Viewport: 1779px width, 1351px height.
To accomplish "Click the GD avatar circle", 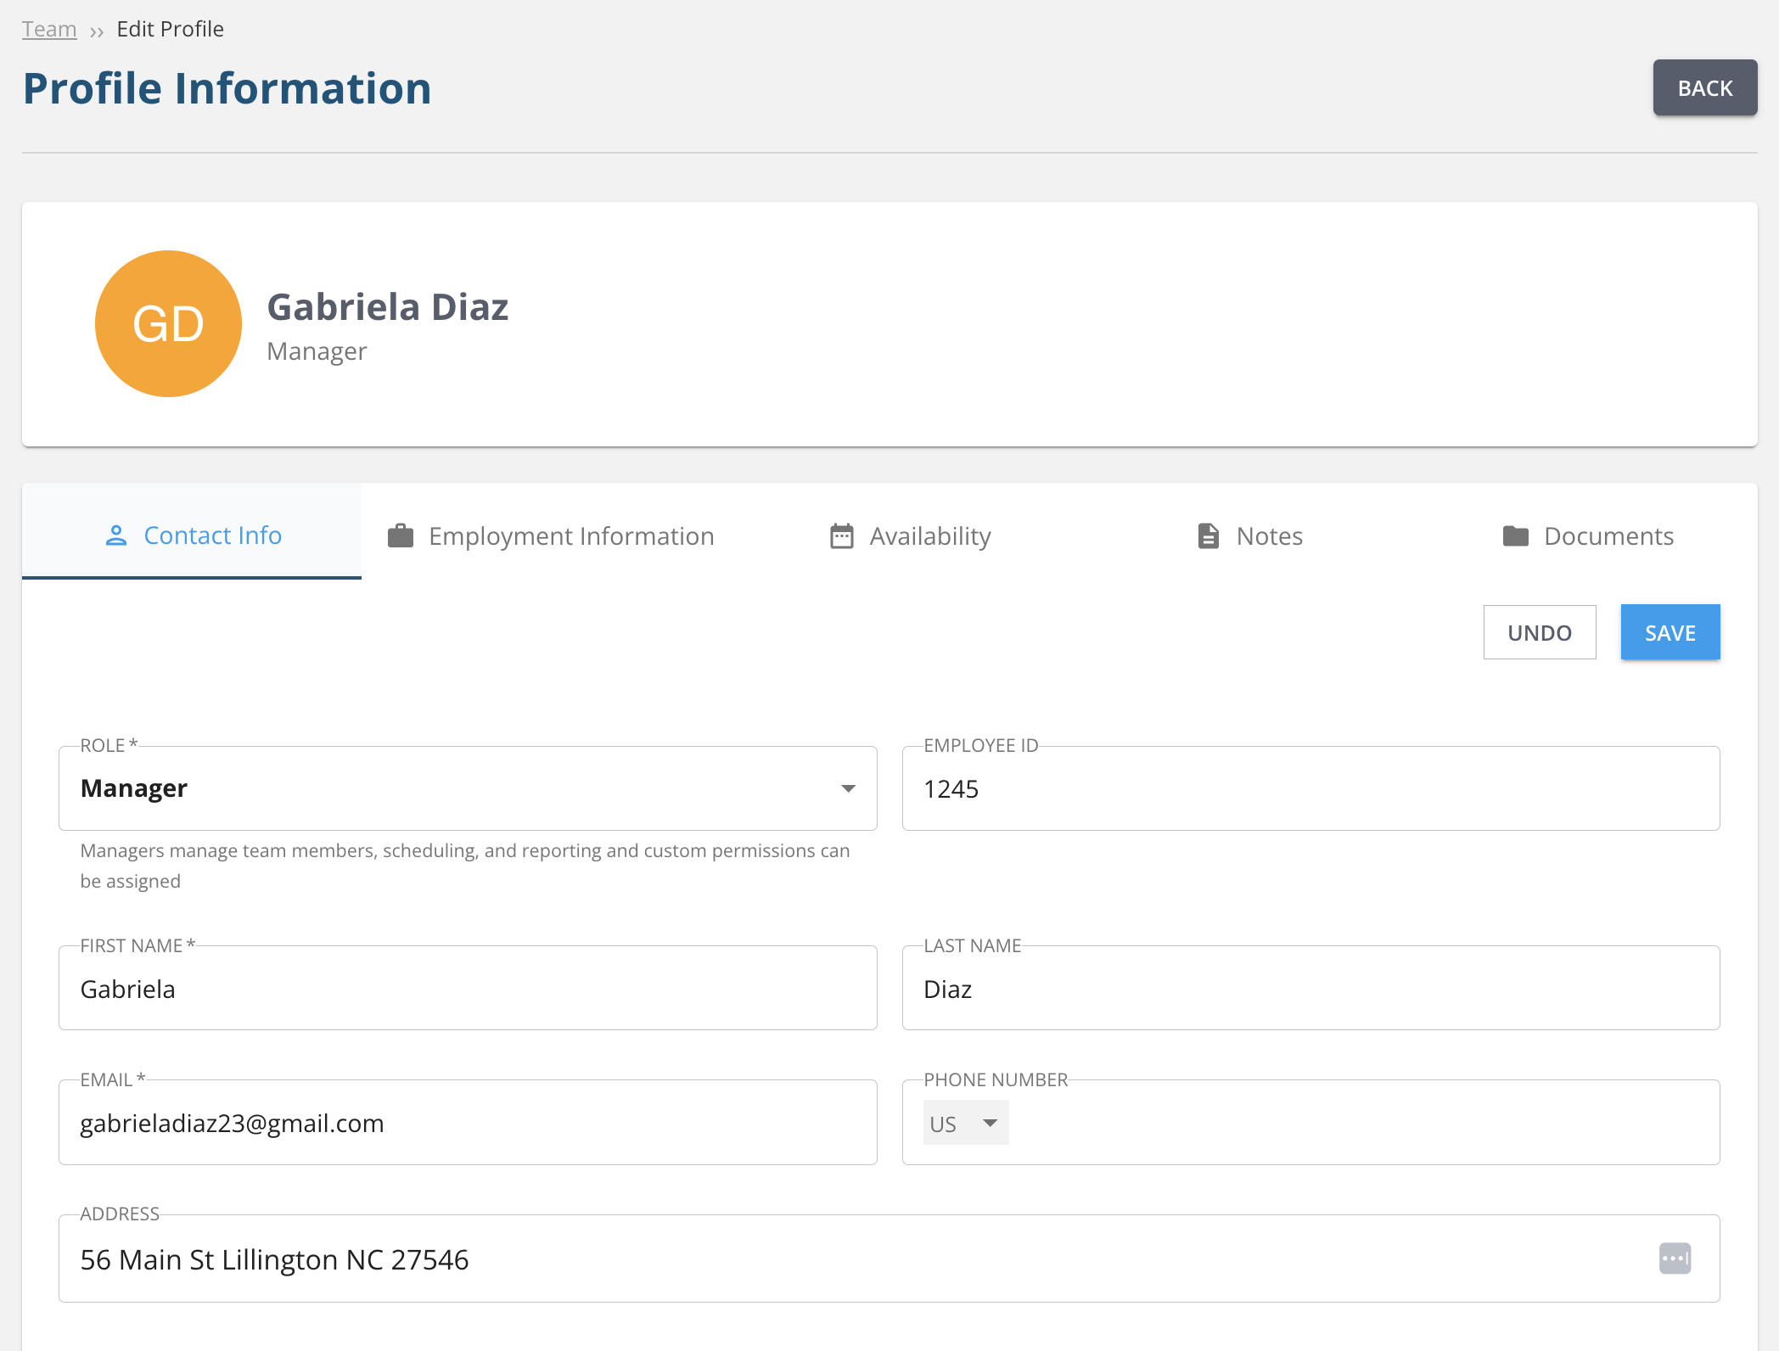I will pyautogui.click(x=168, y=323).
